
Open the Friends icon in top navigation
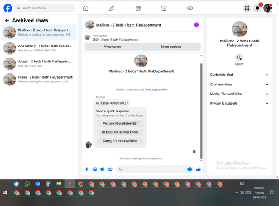tap(112, 8)
